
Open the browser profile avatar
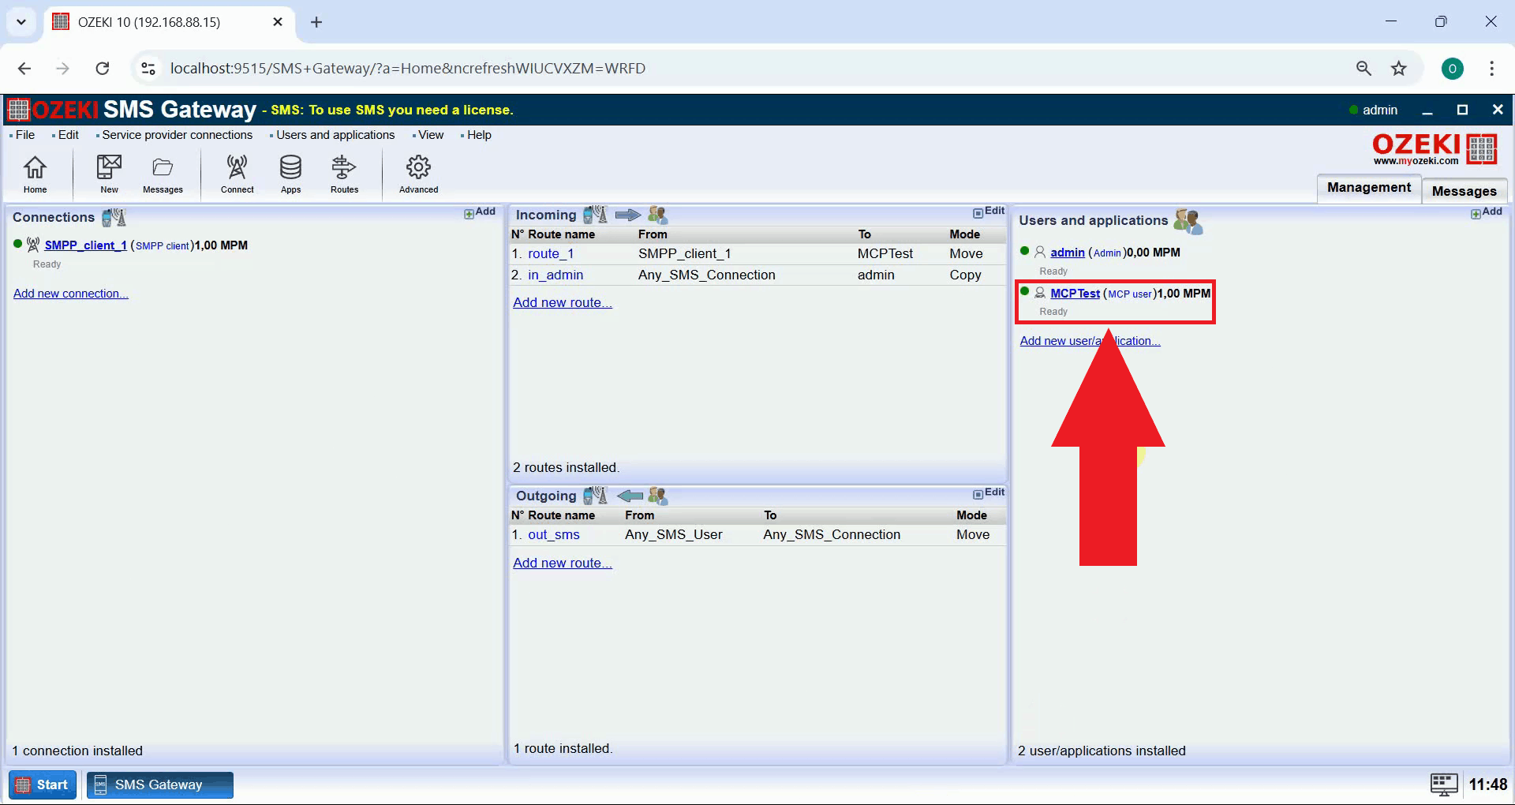coord(1452,69)
